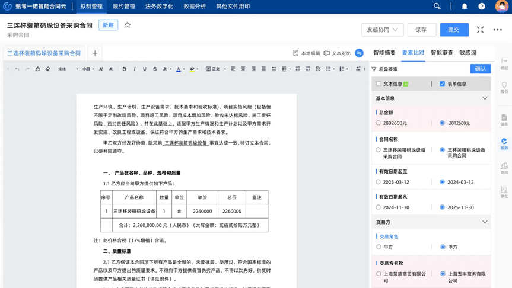Open the font family 宋体 dropdown
Image resolution: width=512 pixels, height=288 pixels.
(x=68, y=69)
